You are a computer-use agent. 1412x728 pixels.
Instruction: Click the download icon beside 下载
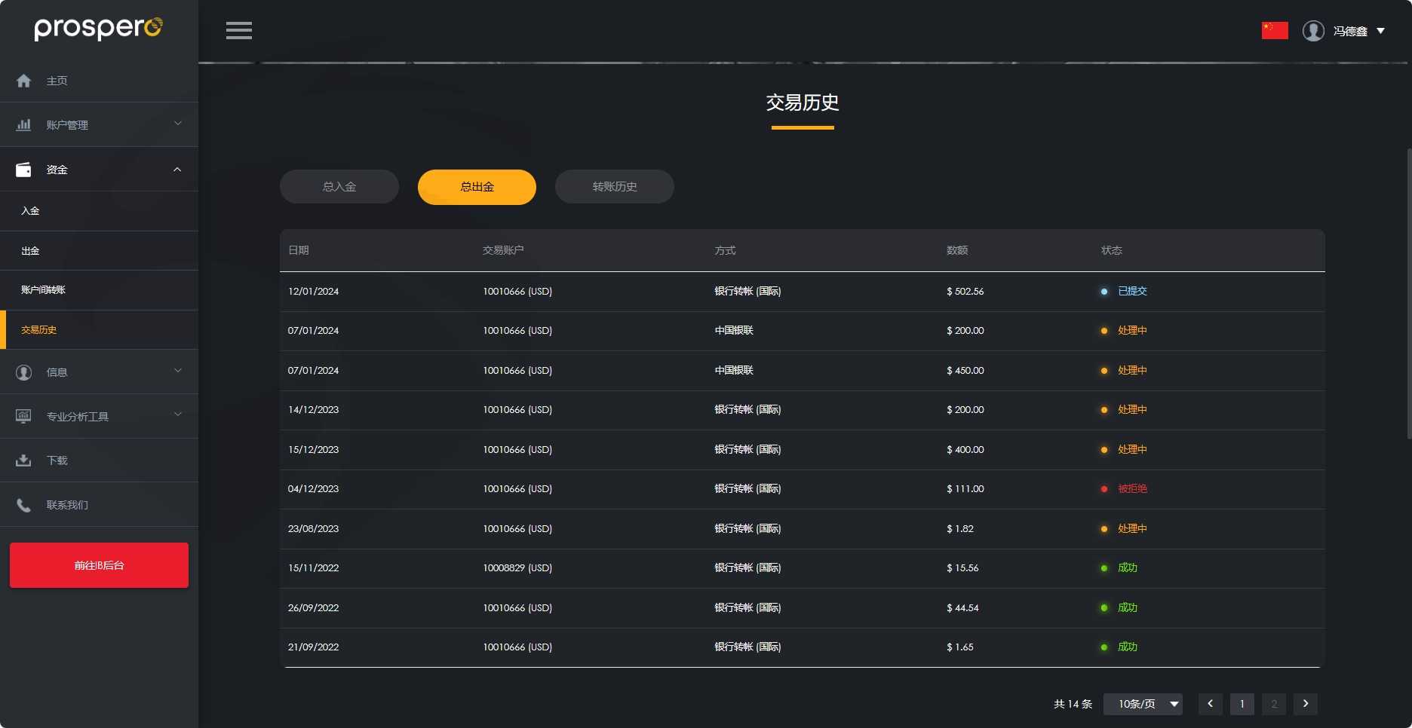24,460
